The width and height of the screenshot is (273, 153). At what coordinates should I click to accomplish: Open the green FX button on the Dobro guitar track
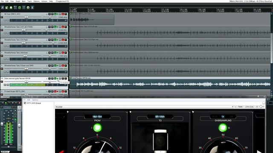pyautogui.click(x=55, y=79)
